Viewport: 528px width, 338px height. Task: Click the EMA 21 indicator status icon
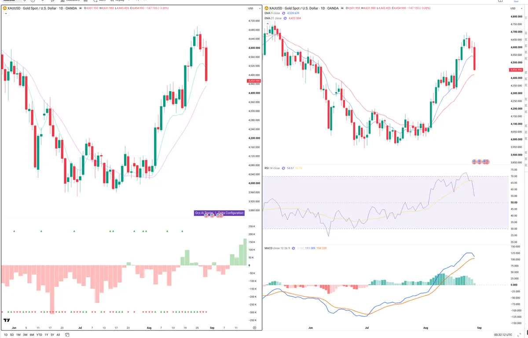286,18
